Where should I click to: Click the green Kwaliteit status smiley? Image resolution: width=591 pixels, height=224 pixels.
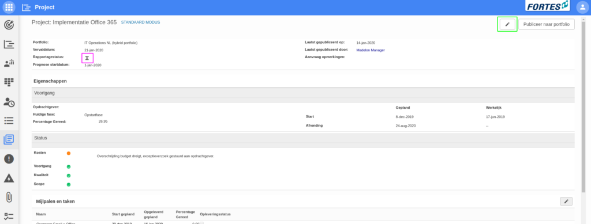tap(69, 176)
